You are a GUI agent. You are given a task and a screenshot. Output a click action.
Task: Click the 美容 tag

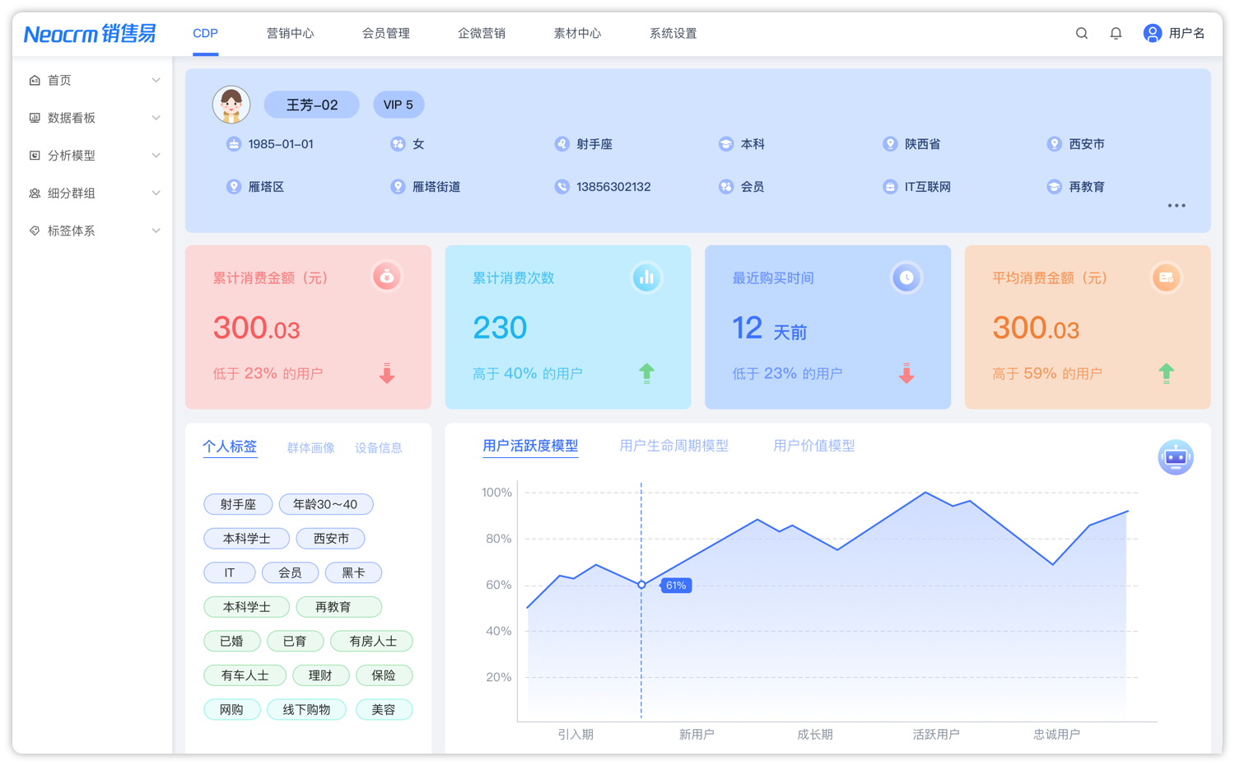384,709
